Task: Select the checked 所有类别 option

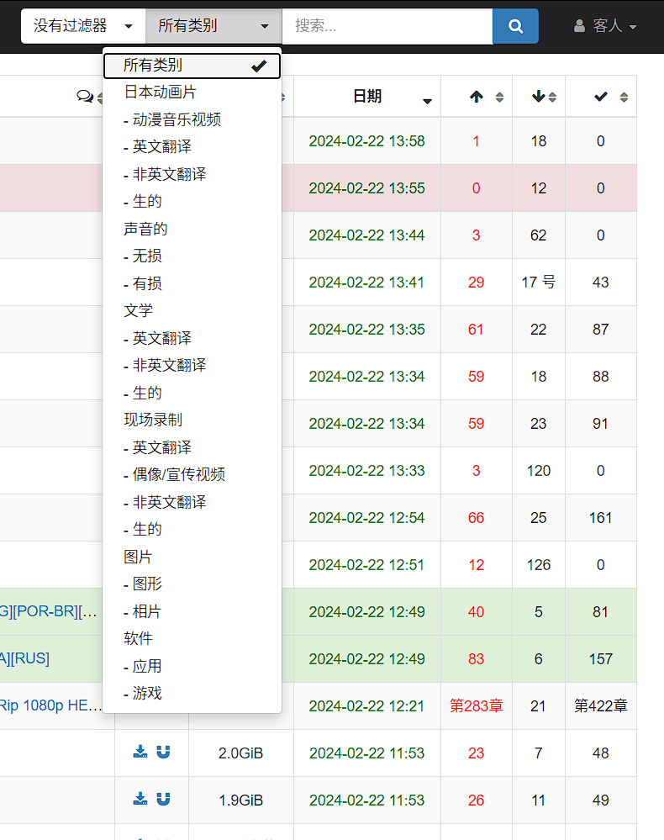Action: 192,66
